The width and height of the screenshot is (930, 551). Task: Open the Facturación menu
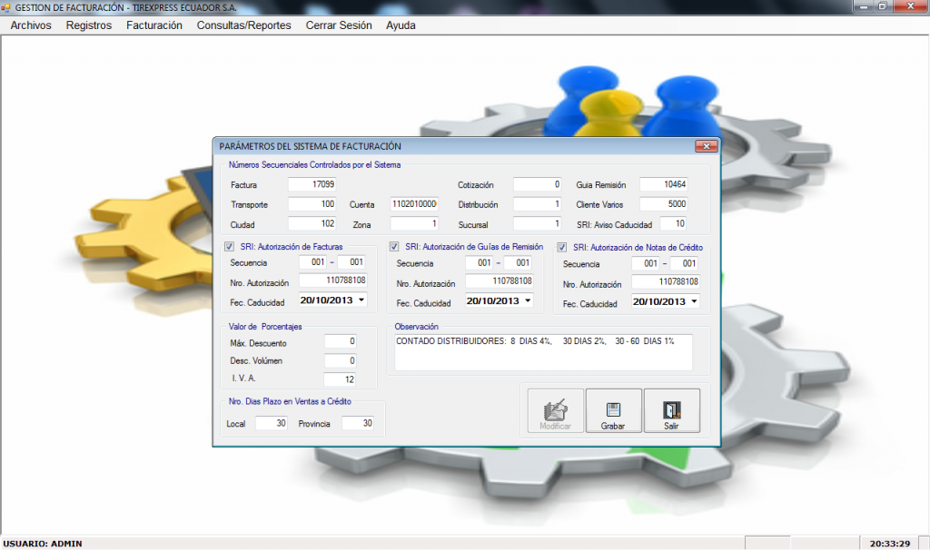click(154, 25)
